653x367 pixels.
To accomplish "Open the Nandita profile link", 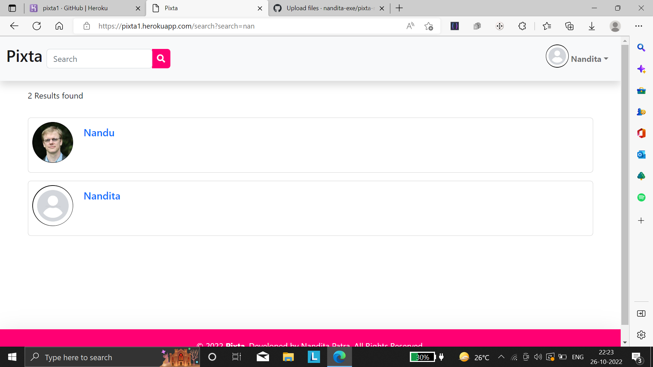I will pos(102,196).
